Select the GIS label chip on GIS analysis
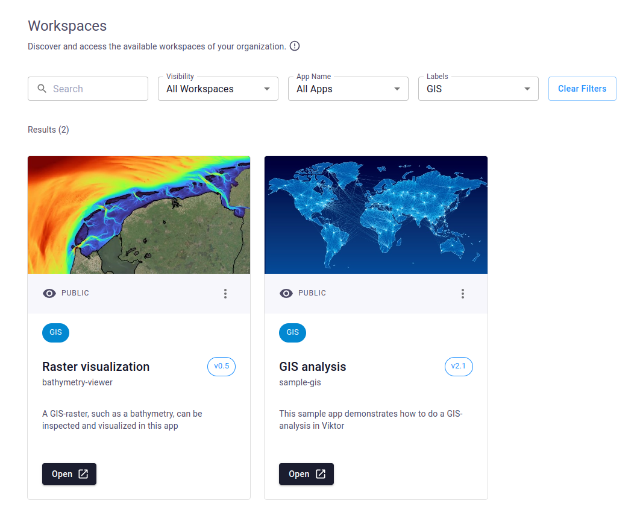Viewport: 640px width, 515px height. pos(292,332)
